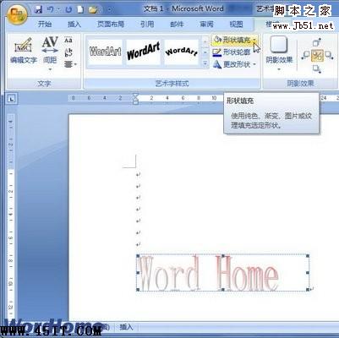The width and height of the screenshot is (339, 338).
Task: Open the 更改形状 dropdown arrow
Action: point(254,64)
